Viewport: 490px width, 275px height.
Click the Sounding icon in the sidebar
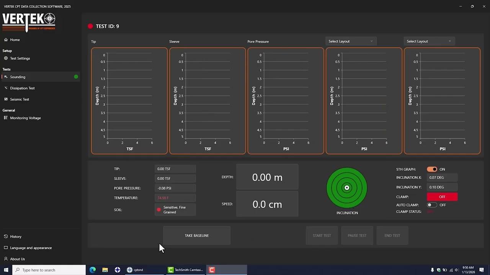pos(6,77)
